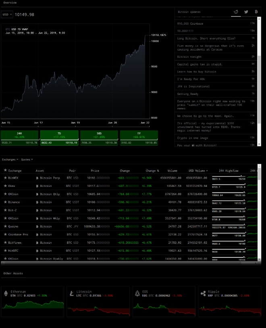
Task: Click exchange table scroll down arrow
Action: coord(259,259)
